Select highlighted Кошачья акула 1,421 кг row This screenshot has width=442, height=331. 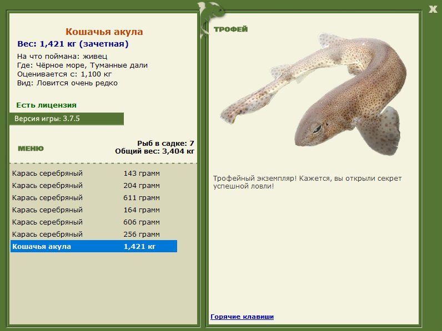click(x=94, y=246)
